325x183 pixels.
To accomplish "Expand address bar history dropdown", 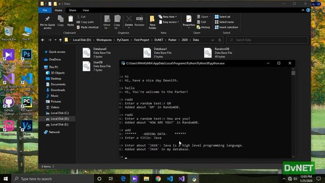I will pyautogui.click(x=212, y=40).
